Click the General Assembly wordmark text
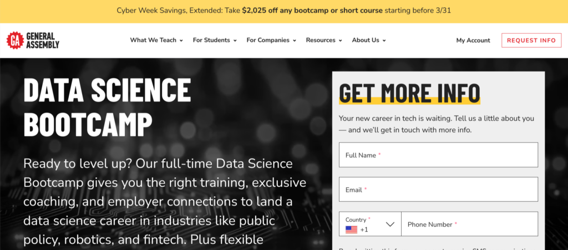 (43, 40)
